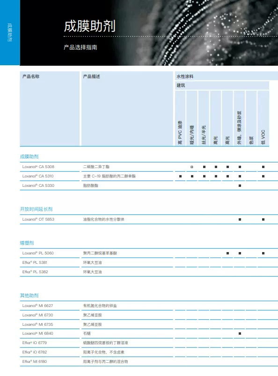Select the description 油脂化合物的水性分散体

point(104,219)
